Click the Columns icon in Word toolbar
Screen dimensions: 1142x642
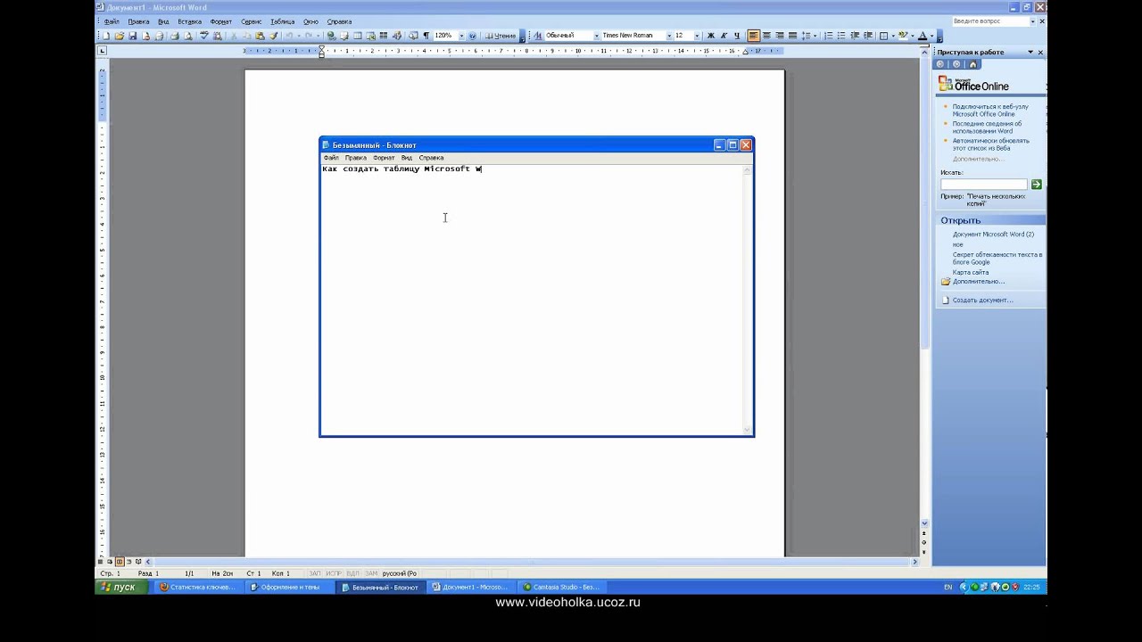pos(384,36)
